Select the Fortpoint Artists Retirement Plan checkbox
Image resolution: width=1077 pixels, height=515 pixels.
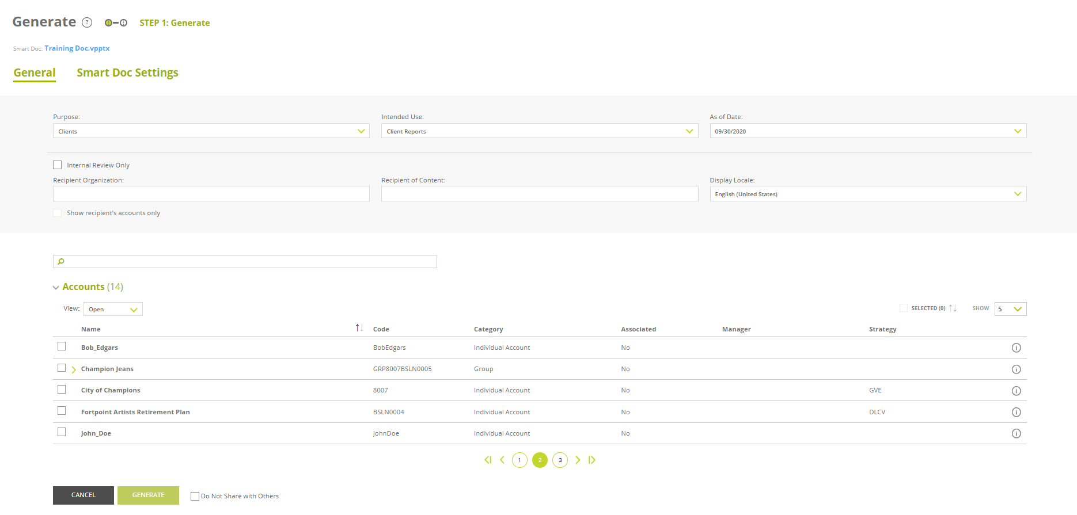point(62,411)
